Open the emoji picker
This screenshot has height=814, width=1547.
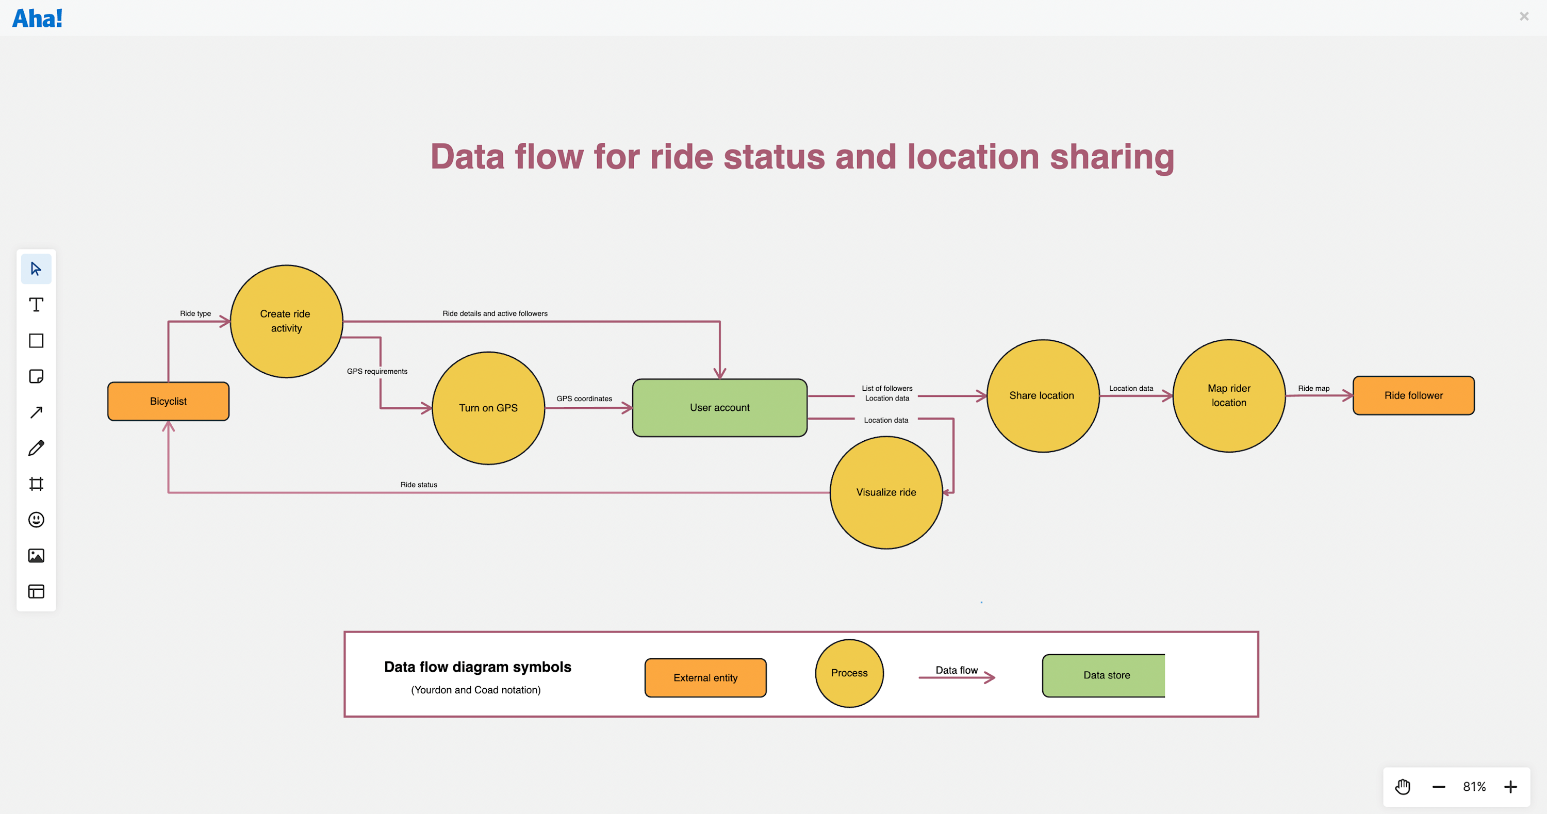pyautogui.click(x=36, y=519)
